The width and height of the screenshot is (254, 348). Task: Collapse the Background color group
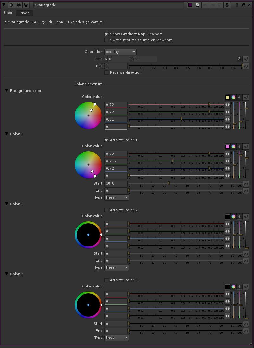(x=7, y=90)
